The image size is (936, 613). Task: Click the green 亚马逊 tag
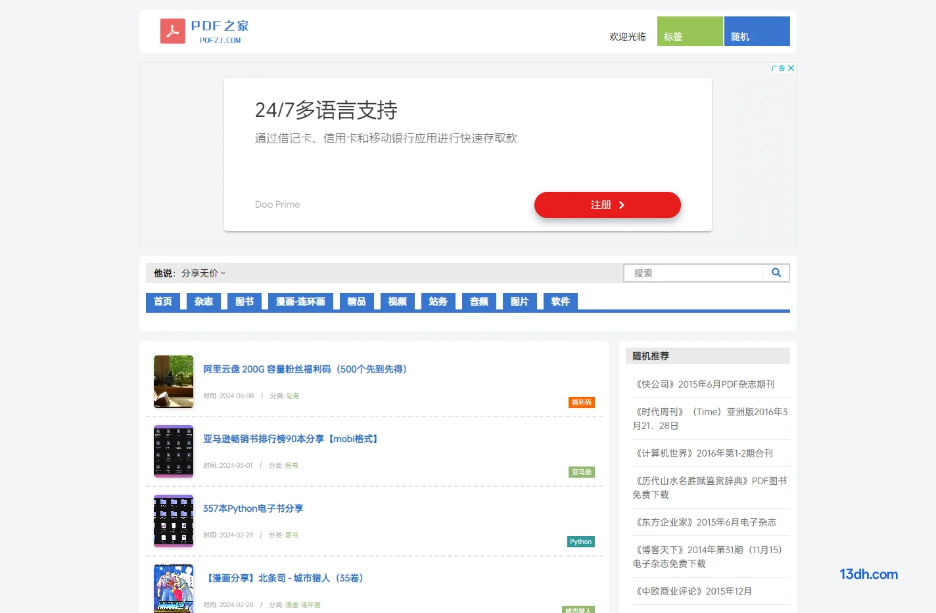[582, 472]
